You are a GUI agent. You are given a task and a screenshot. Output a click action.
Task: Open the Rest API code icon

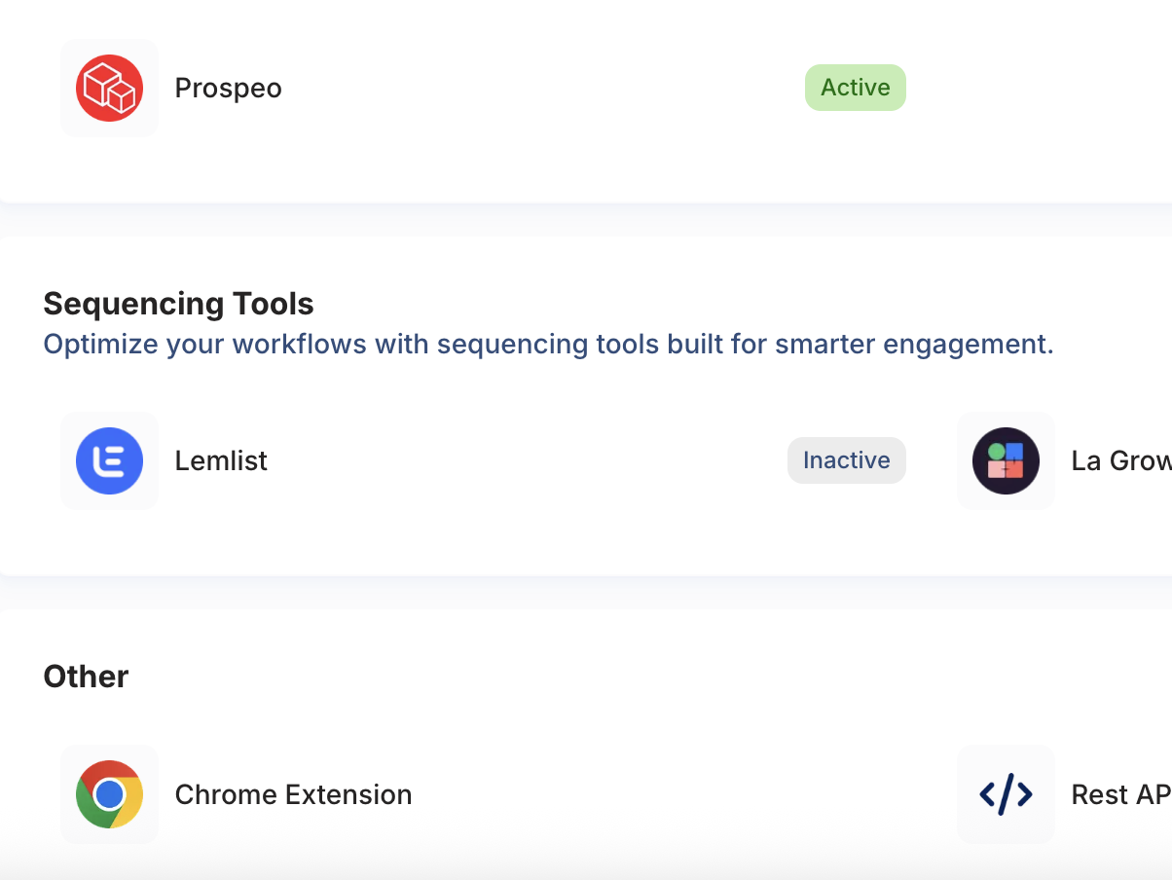tap(1006, 794)
